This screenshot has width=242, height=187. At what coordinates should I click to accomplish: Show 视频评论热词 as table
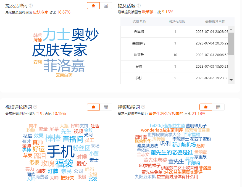(106, 107)
